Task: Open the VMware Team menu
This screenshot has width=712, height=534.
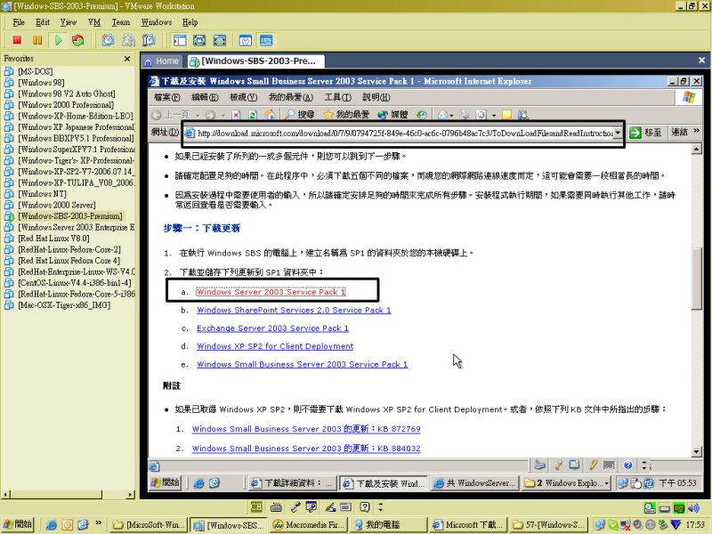Action: (121, 22)
